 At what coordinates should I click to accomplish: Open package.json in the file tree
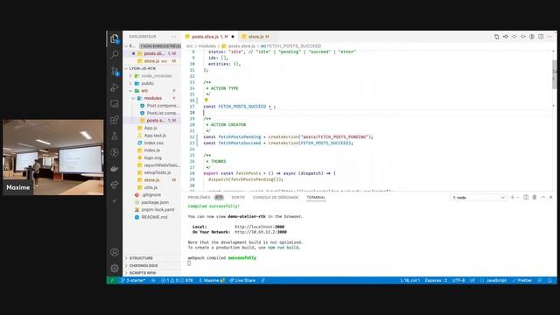[155, 202]
